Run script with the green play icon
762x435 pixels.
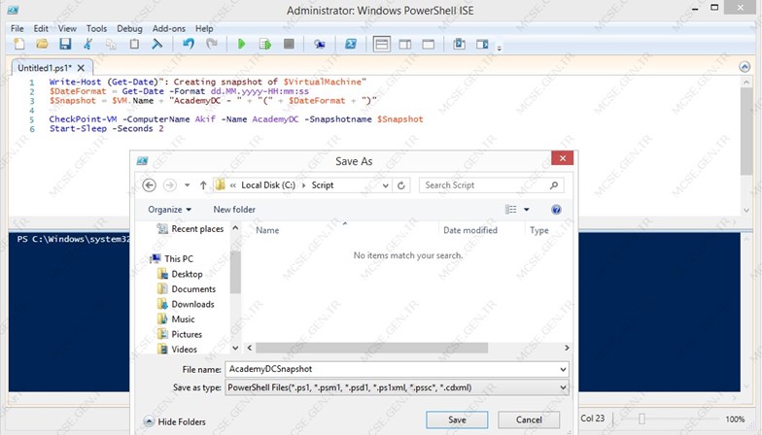click(x=241, y=45)
